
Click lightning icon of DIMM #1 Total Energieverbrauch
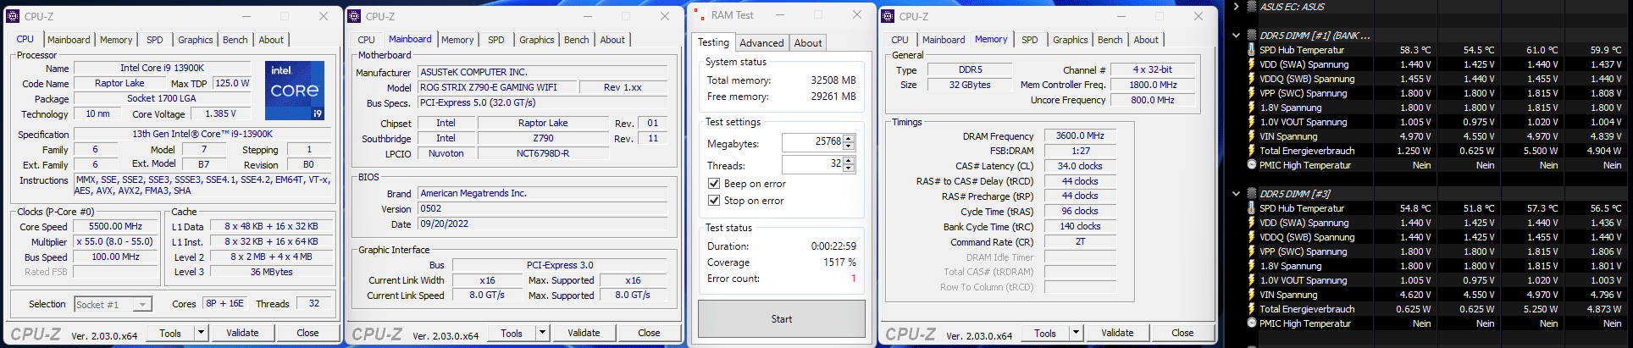point(1252,151)
